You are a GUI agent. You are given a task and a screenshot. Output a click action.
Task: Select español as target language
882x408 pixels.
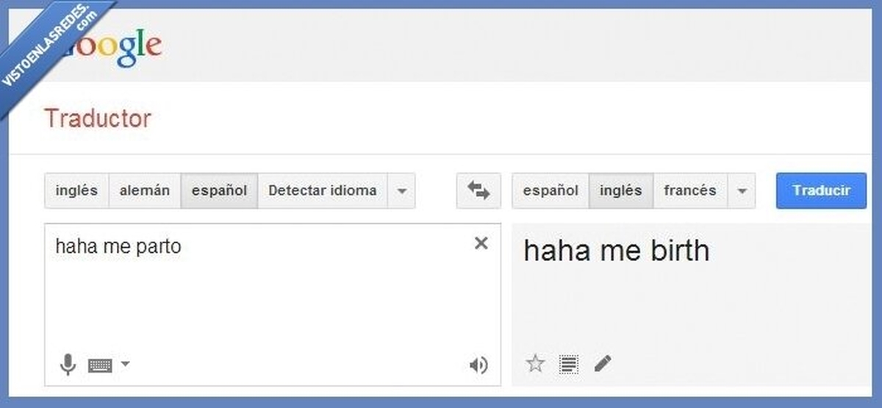pos(551,190)
